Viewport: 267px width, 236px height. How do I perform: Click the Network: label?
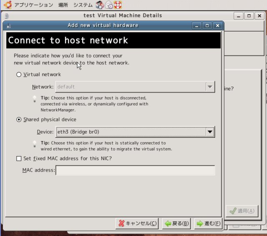[43, 87]
